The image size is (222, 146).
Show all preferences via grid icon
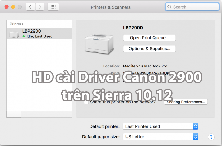click(x=53, y=7)
